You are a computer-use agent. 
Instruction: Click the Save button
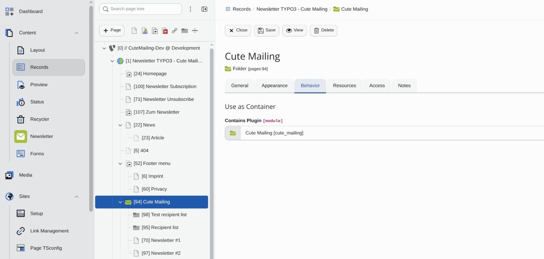267,31
